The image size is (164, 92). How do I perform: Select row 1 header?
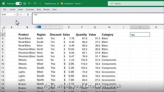click(x=3, y=31)
